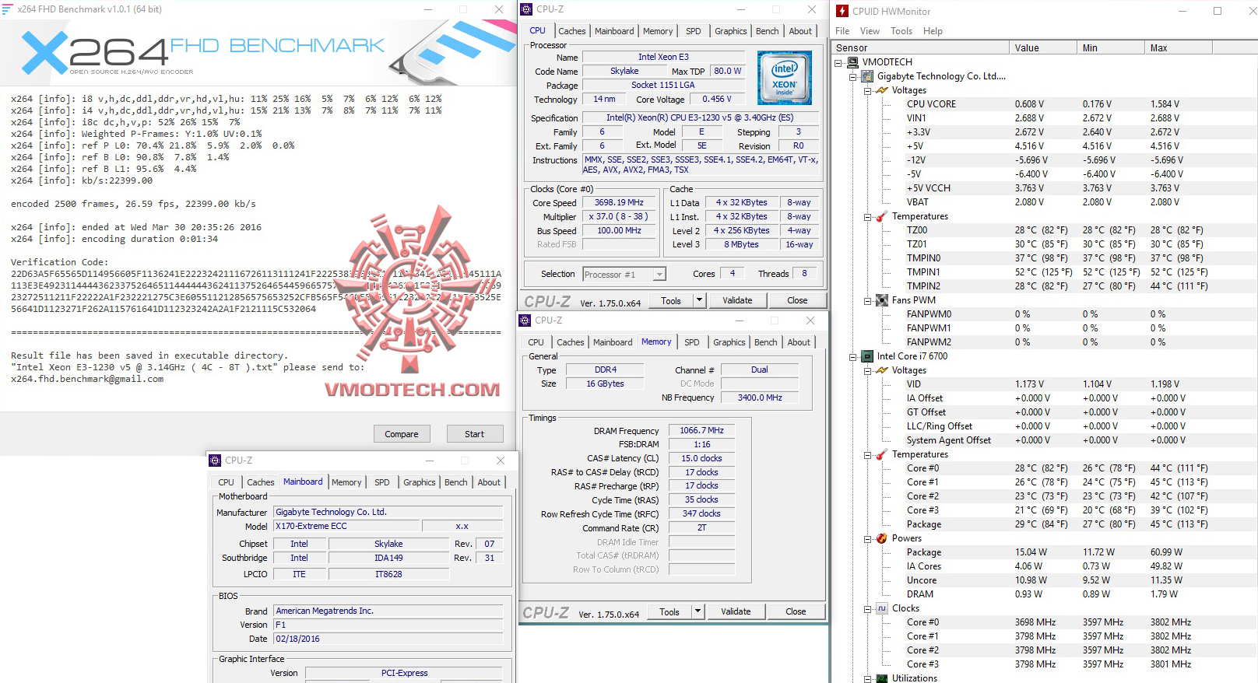
Task: Open the File menu in HWMonitor
Action: (842, 31)
